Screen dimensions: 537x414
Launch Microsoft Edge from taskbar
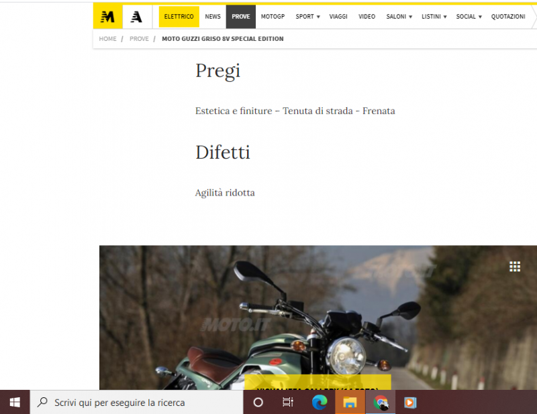(x=320, y=403)
